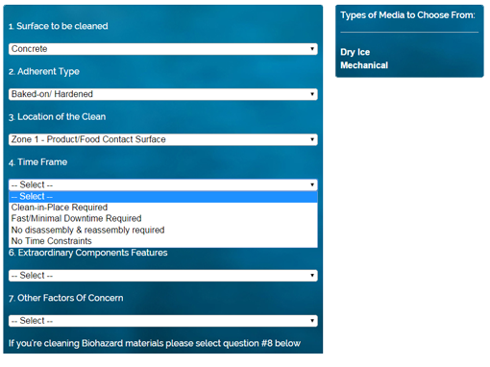Select 'No disassembly & reassembly required' option
The height and width of the screenshot is (367, 490).
coord(163,230)
